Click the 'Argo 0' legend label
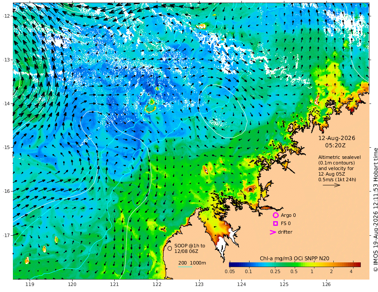This screenshot has height=292, width=378. click(288, 215)
